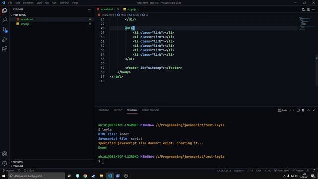This screenshot has width=318, height=179.
Task: Click the Spaces: 4 indentation setting
Action: coord(238,170)
